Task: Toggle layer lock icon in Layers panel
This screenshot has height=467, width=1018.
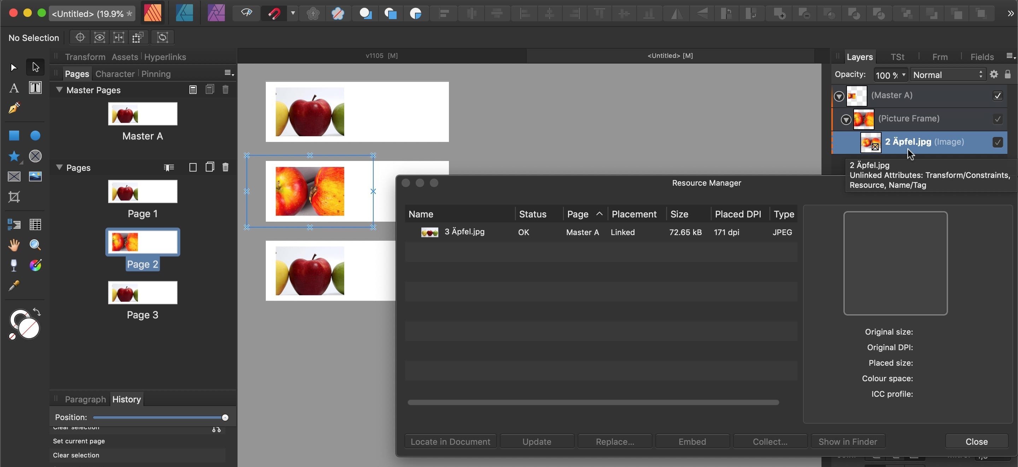Action: [1008, 74]
